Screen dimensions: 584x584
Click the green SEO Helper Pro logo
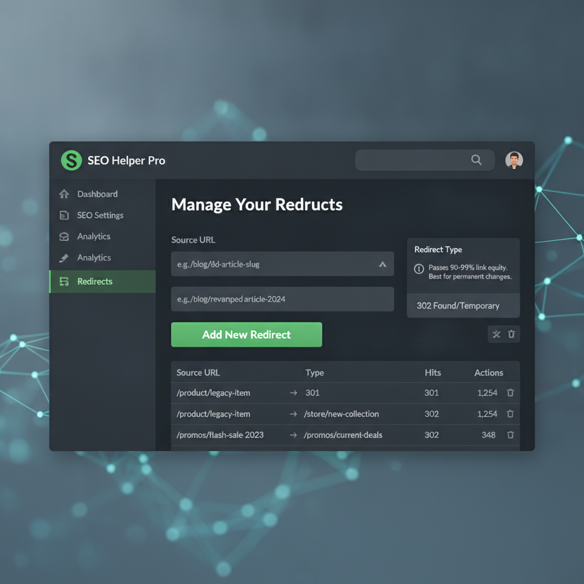(x=71, y=160)
